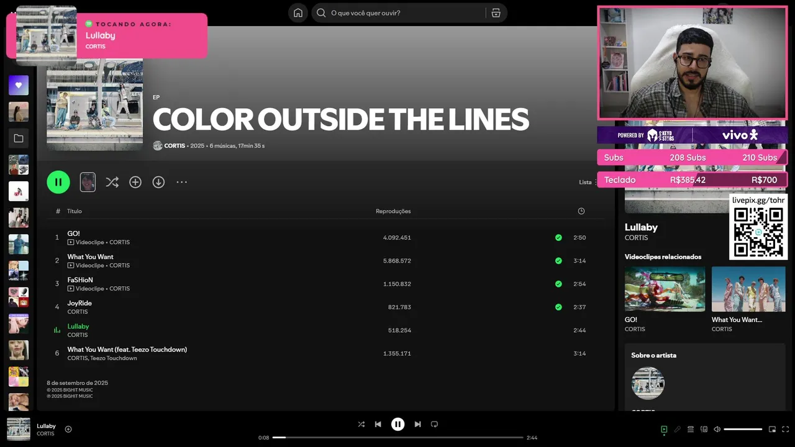The height and width of the screenshot is (447, 795).
Task: Click Lullaby title in right panel
Action: (641, 227)
